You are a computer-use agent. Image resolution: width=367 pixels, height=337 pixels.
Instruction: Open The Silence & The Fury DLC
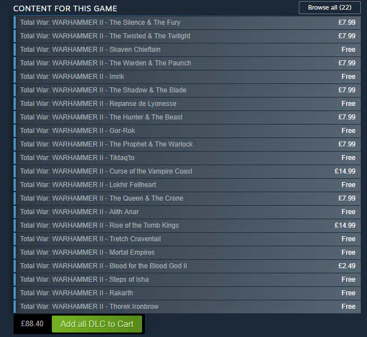187,23
